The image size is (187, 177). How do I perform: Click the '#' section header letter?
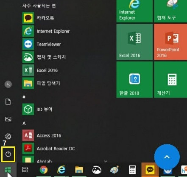click(24, 97)
